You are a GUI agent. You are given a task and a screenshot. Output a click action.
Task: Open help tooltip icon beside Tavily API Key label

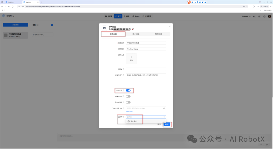pyautogui.click(x=124, y=108)
